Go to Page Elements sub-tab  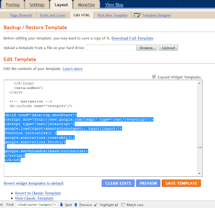point(21,15)
